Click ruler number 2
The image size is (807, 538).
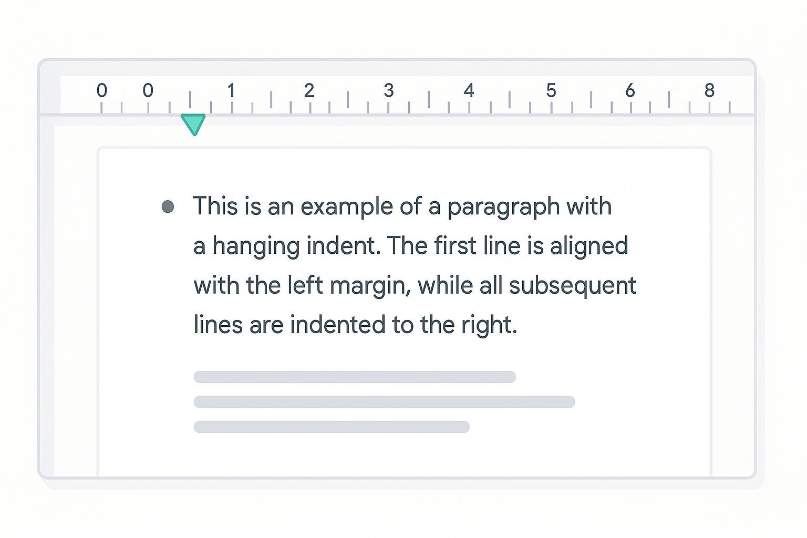coord(309,91)
